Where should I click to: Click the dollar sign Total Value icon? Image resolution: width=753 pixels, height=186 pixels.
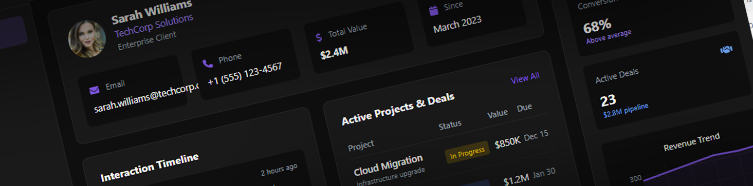(319, 37)
